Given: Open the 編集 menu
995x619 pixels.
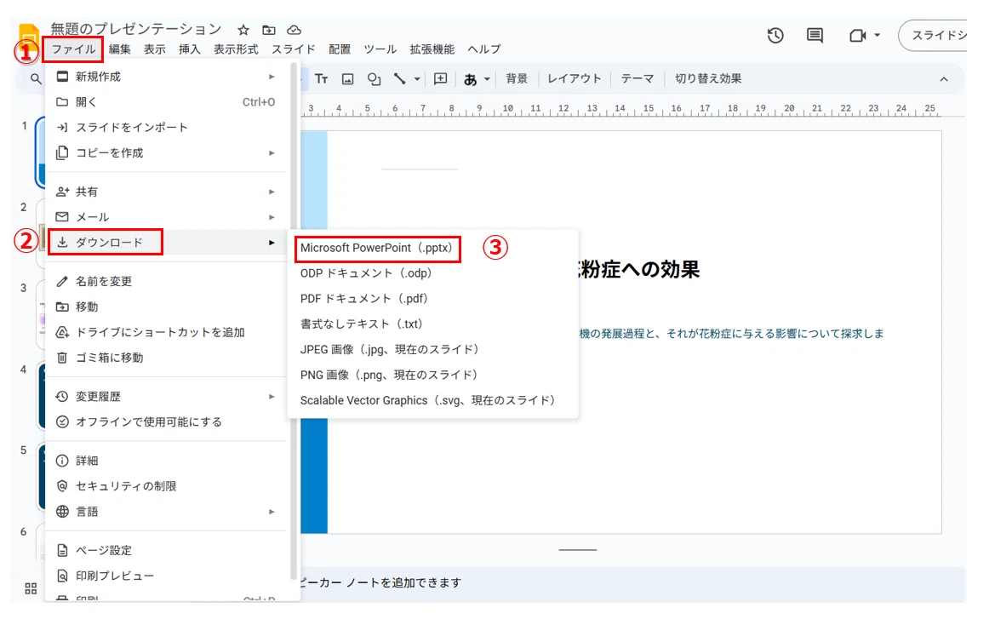Looking at the screenshot, I should [119, 49].
